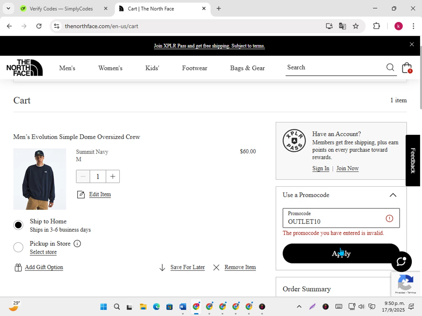Viewport: 422px width, 316px height.
Task: Click the site information icon
Action: point(57,26)
